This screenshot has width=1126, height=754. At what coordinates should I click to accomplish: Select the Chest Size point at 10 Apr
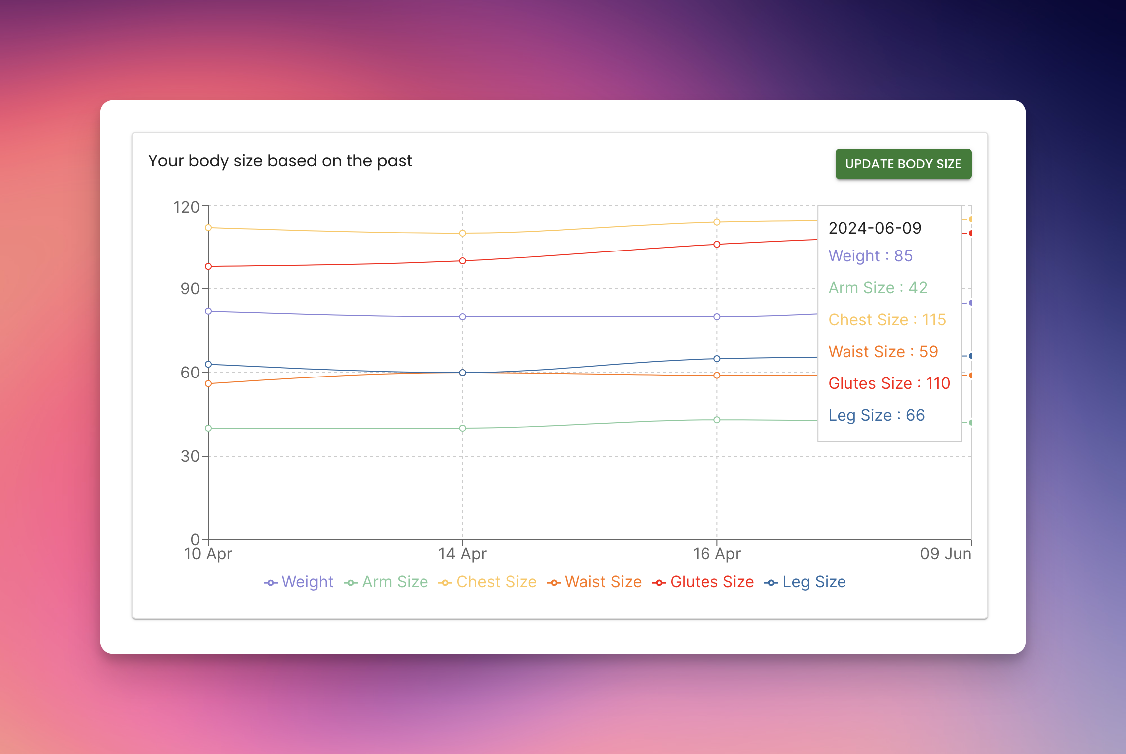[x=208, y=228]
